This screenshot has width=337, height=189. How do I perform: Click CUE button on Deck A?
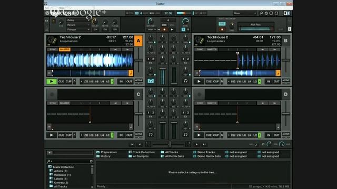pos(61,81)
